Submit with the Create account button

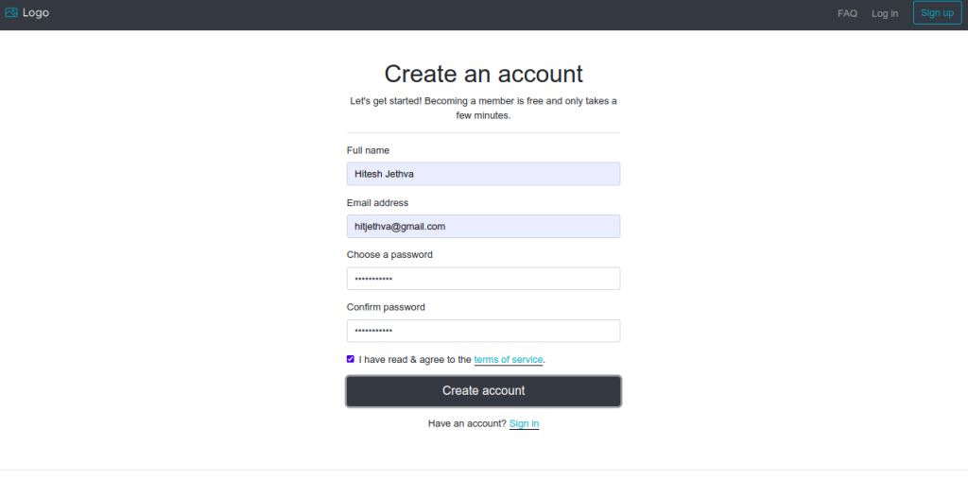(x=483, y=391)
